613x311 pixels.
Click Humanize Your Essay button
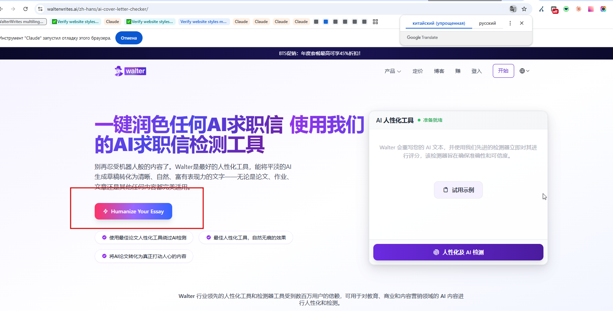(133, 211)
